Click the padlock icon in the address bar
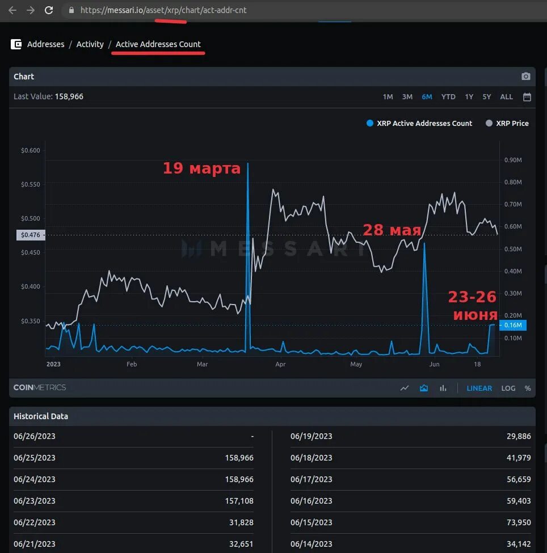Screen dimensions: 547x553 (x=71, y=10)
